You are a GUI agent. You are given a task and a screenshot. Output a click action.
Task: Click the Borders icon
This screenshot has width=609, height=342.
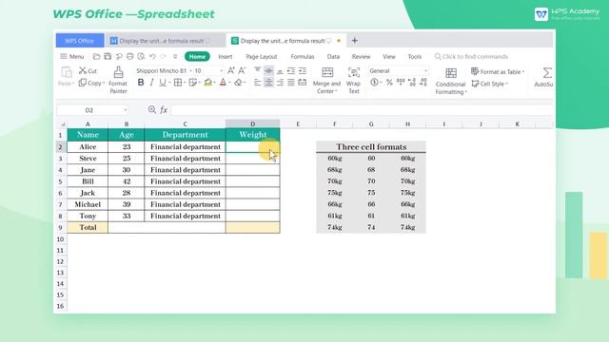[178, 83]
